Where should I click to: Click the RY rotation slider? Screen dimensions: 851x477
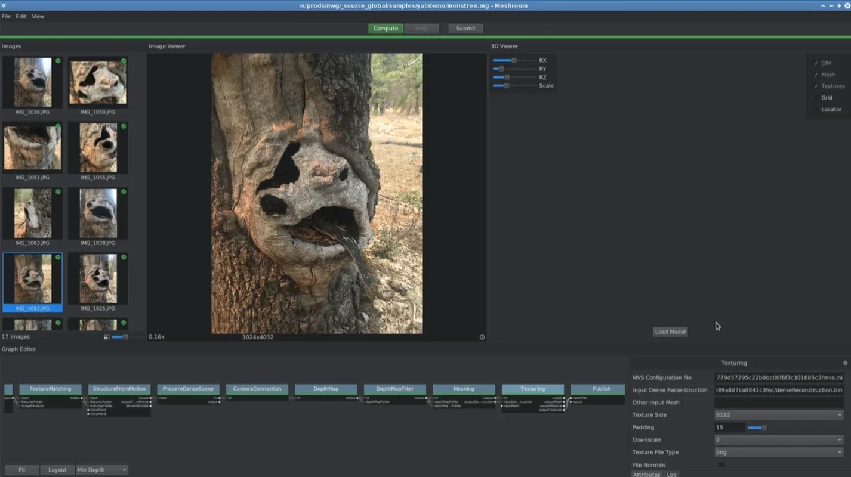click(x=514, y=69)
